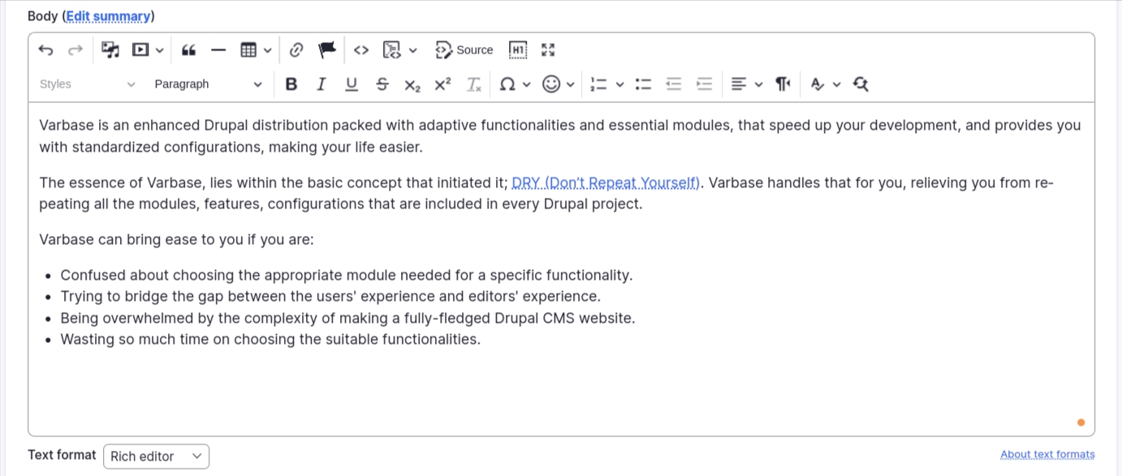Image resolution: width=1122 pixels, height=476 pixels.
Task: Maximize the editor with fullscreen icon
Action: tap(548, 50)
